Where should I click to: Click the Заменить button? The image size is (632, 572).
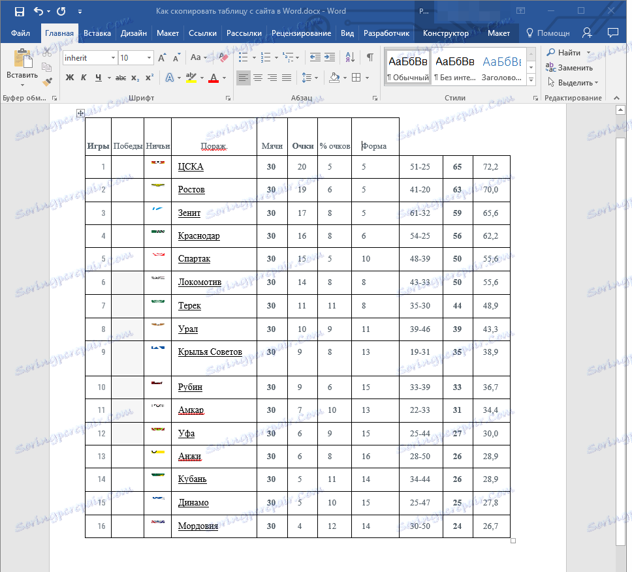(x=569, y=68)
